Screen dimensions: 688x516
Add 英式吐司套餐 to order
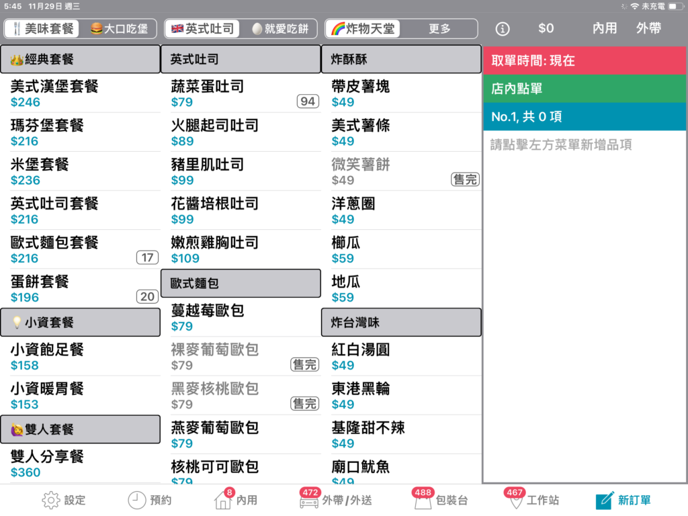(x=81, y=210)
